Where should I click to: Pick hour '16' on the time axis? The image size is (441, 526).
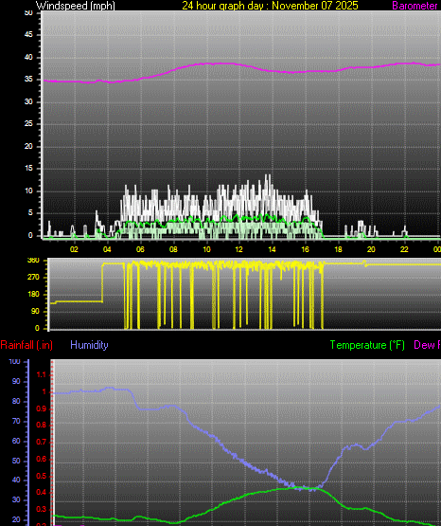tap(305, 249)
